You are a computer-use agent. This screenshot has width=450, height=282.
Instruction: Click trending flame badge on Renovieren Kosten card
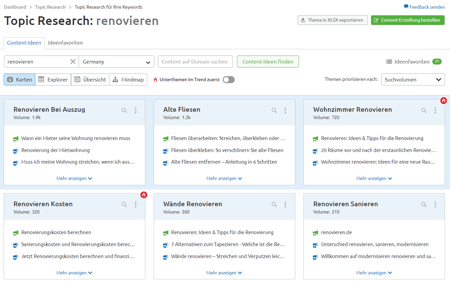(144, 195)
